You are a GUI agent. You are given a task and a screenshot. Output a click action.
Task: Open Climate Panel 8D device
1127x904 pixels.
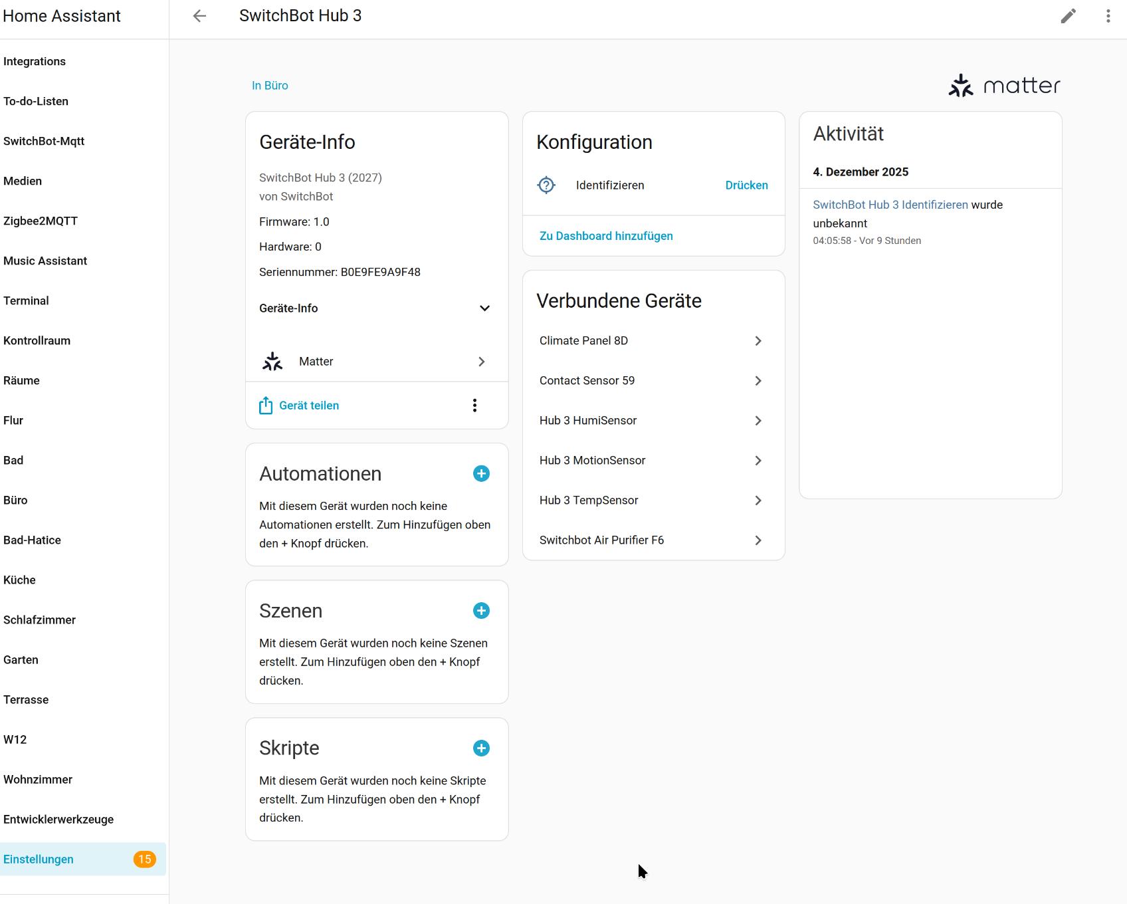coord(653,341)
